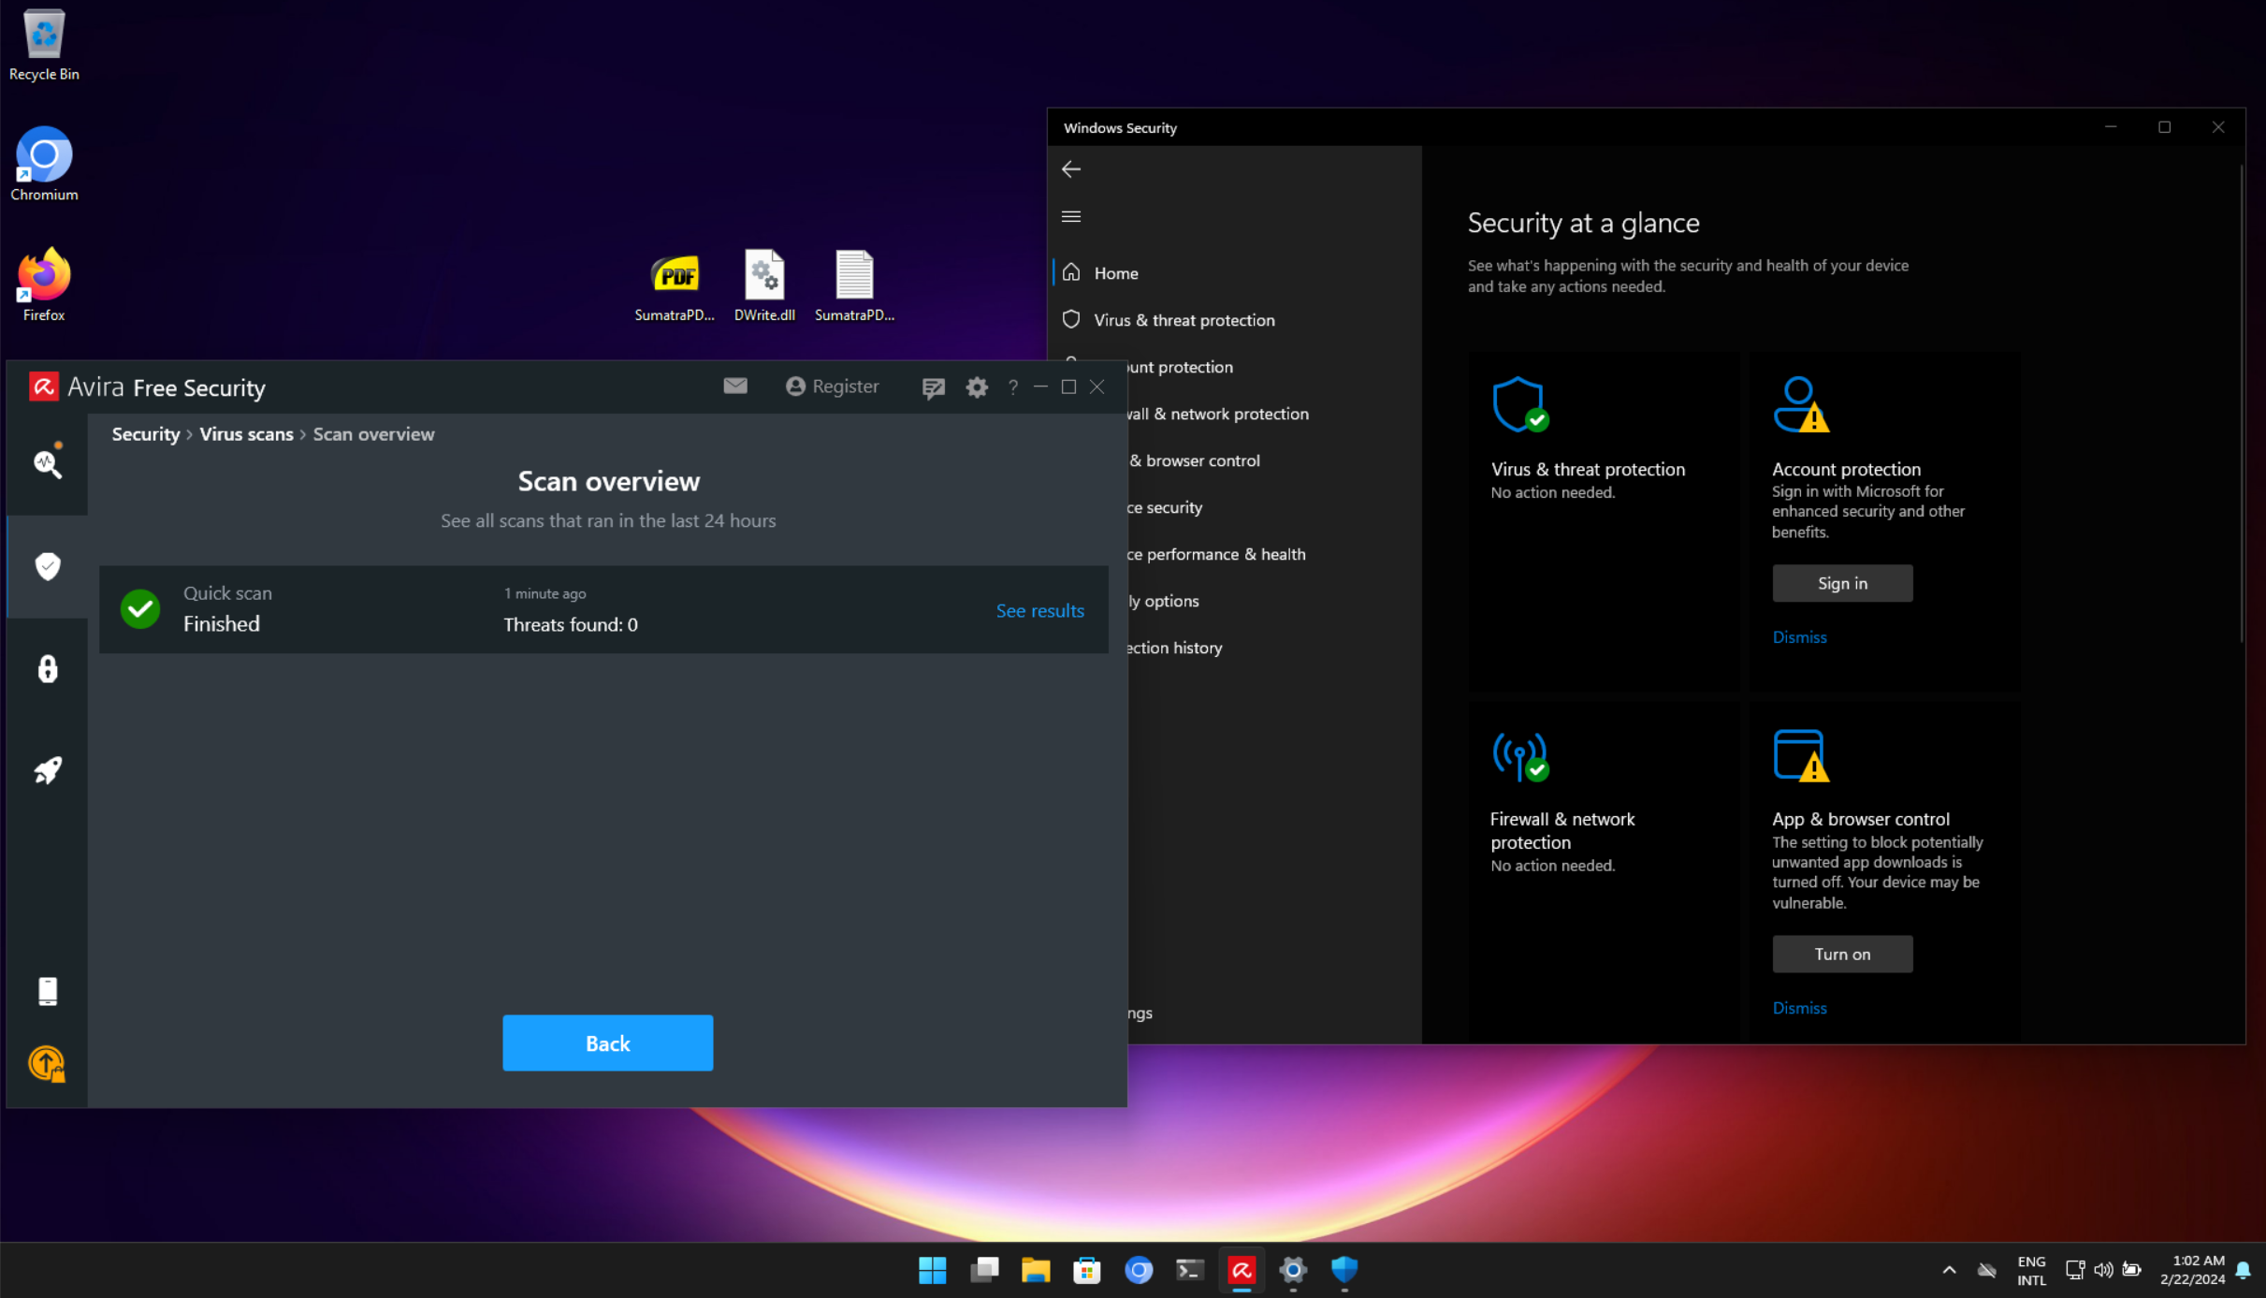The width and height of the screenshot is (2266, 1298).
Task: Open Firewall & network protection antenna tile icon
Action: tap(1520, 756)
